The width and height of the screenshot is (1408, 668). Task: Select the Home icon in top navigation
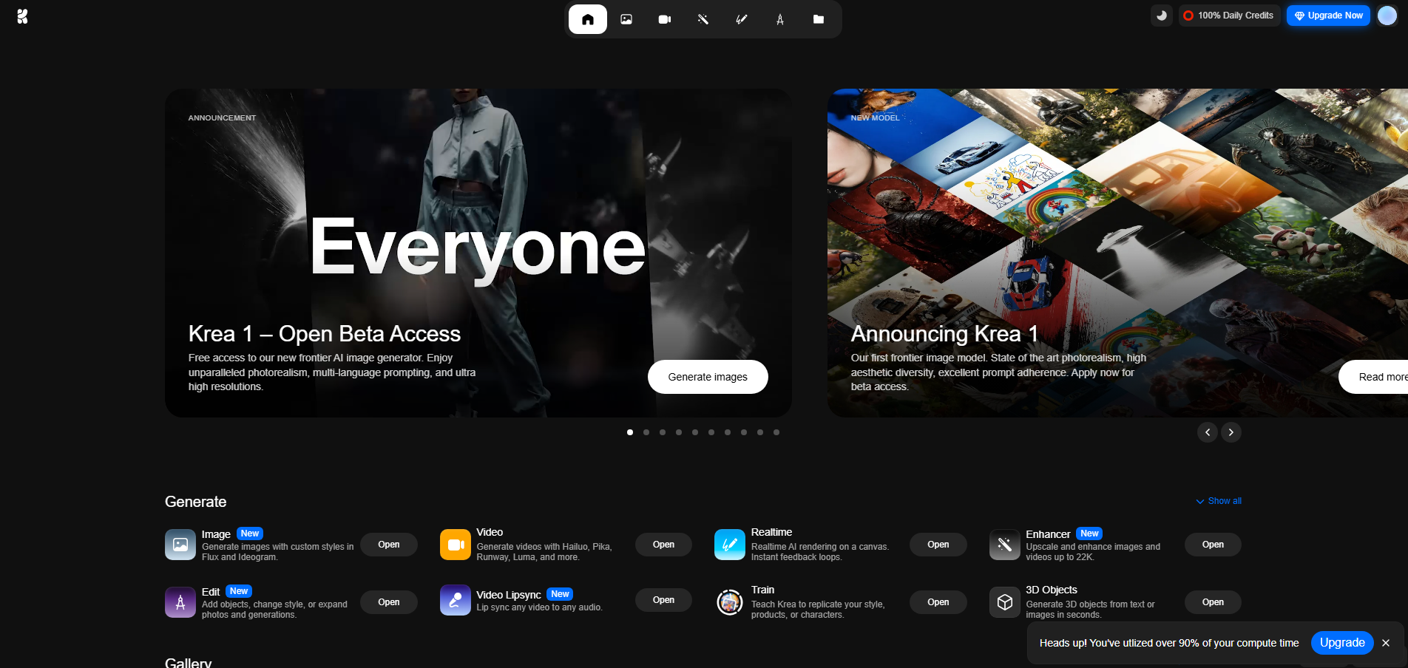click(x=588, y=19)
